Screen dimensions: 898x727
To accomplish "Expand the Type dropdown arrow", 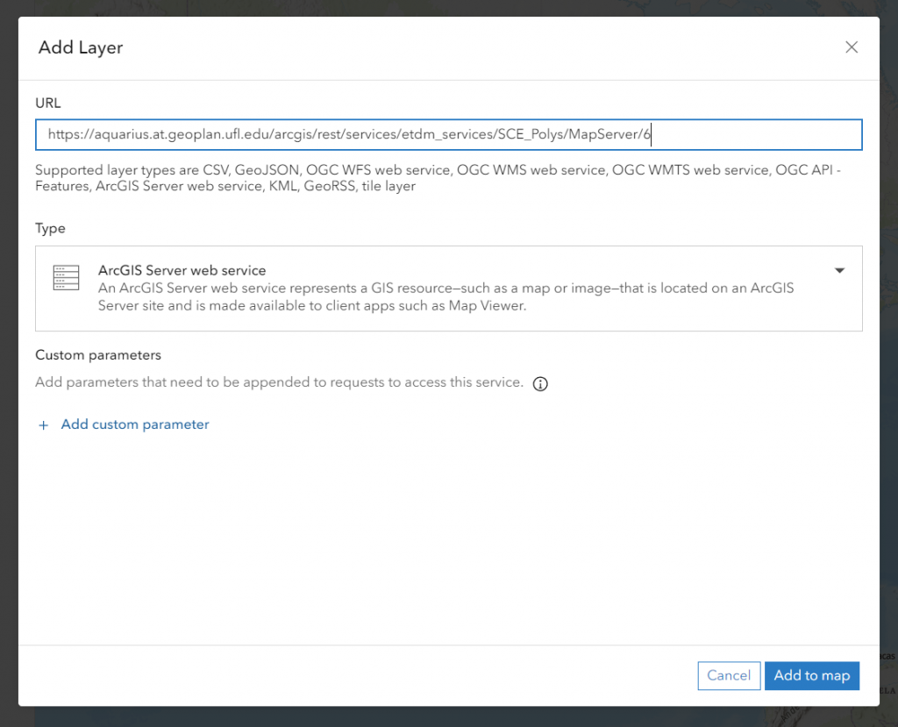I will pos(839,271).
